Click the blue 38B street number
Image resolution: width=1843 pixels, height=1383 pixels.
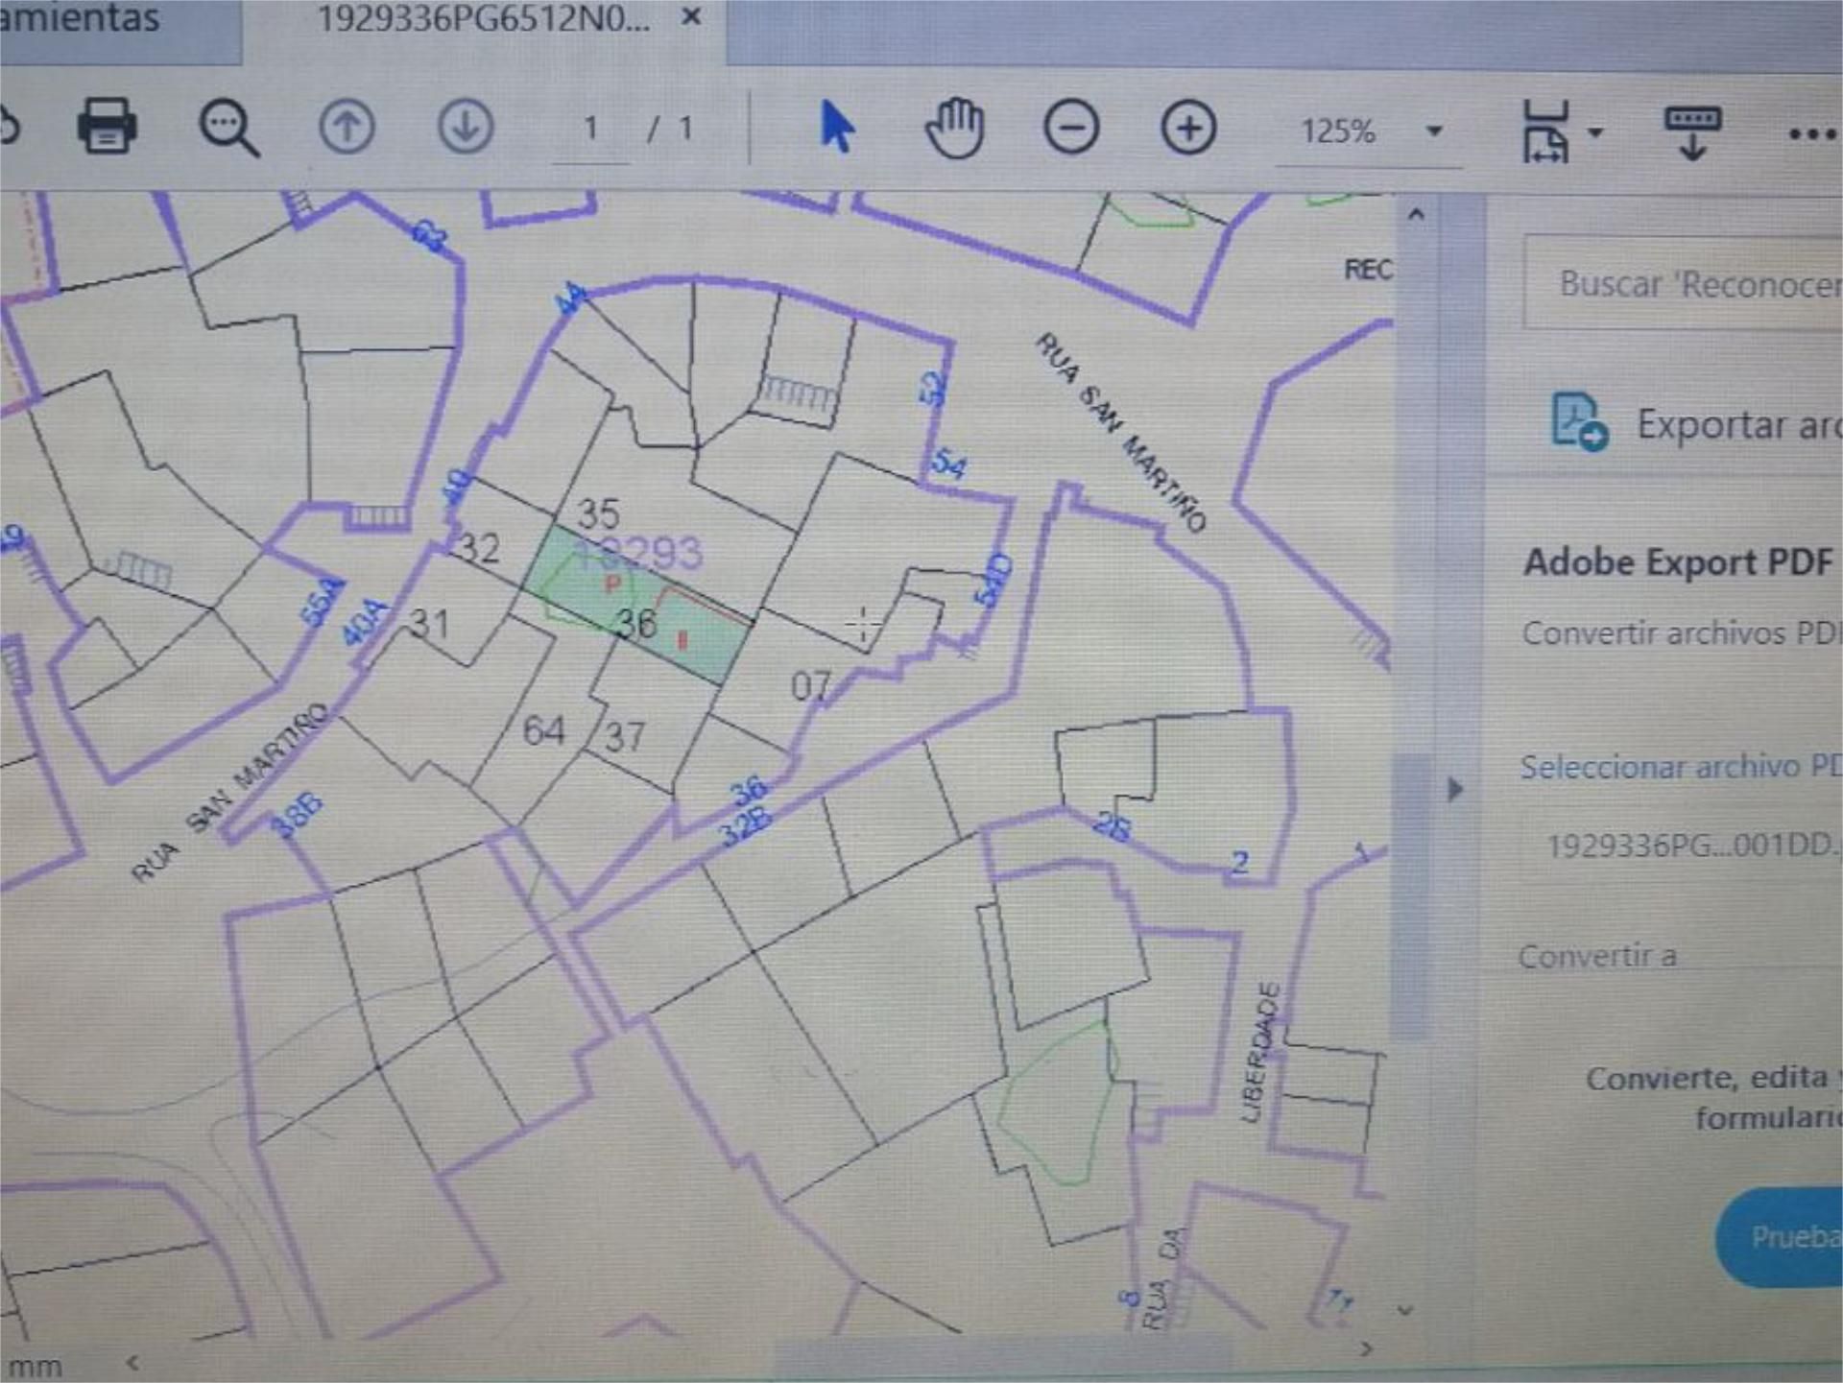coord(297,814)
